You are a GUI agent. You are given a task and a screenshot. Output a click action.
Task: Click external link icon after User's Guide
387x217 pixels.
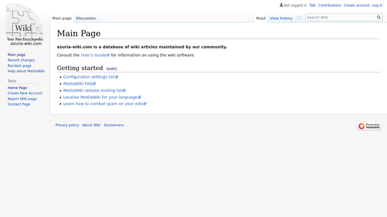(108, 55)
